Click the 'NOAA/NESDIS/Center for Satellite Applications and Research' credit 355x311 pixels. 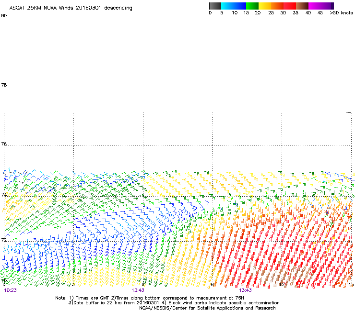pos(207,308)
